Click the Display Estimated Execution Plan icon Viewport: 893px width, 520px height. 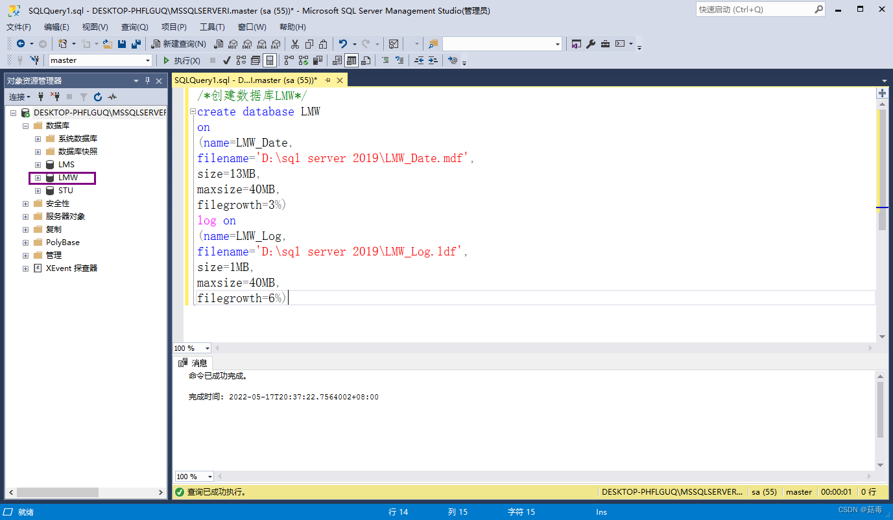pyautogui.click(x=240, y=60)
